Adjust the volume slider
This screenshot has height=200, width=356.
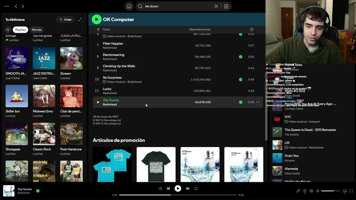click(x=330, y=191)
